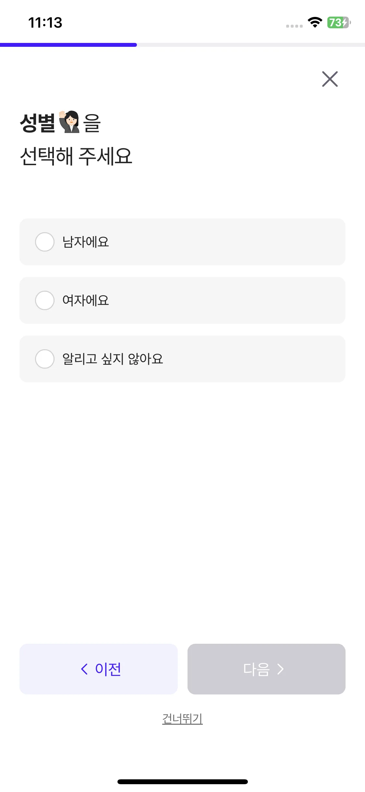
Task: Tap the raised-hand woman emoji in heading
Action: click(x=69, y=122)
